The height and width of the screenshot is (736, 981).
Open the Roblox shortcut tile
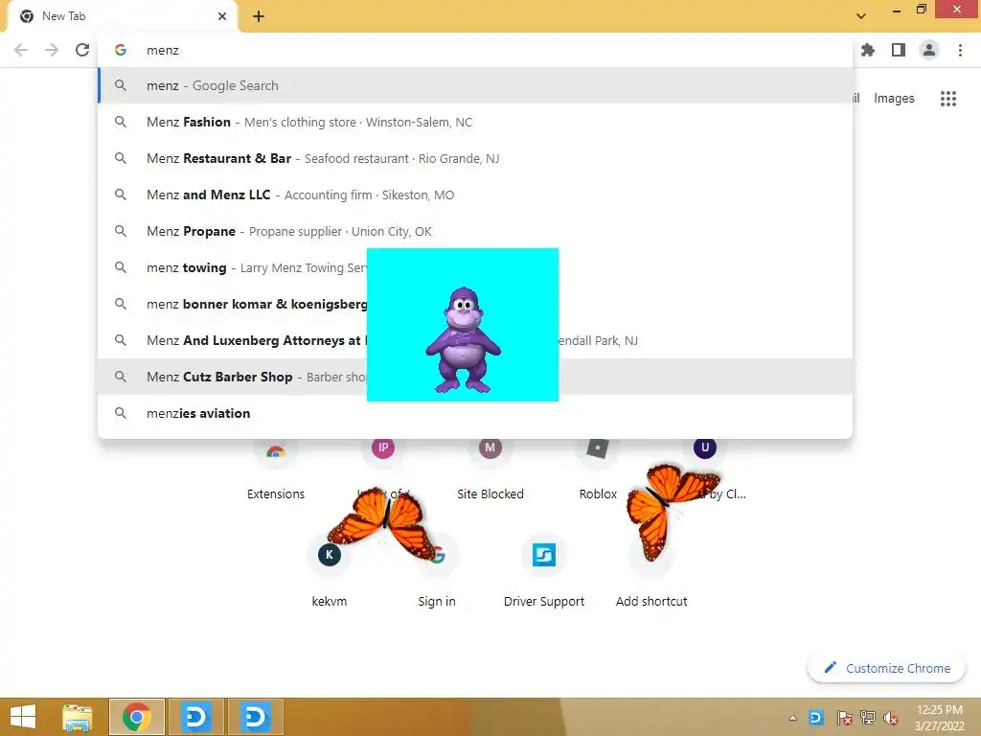point(598,470)
